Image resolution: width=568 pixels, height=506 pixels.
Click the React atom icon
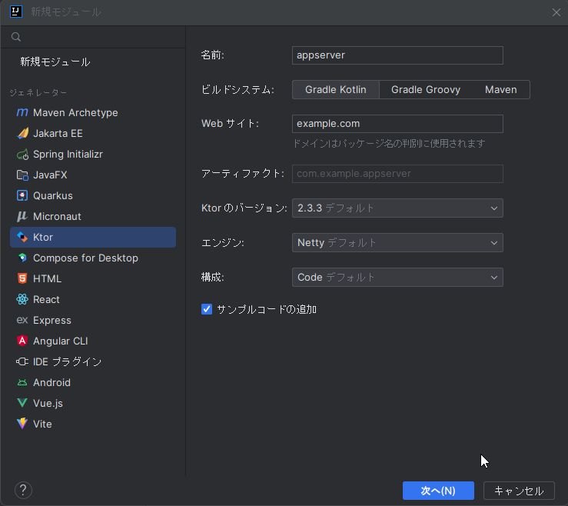pos(22,299)
